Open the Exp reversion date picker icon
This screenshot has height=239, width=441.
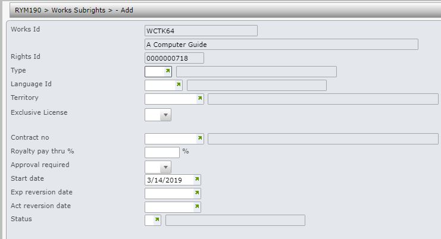pyautogui.click(x=197, y=193)
